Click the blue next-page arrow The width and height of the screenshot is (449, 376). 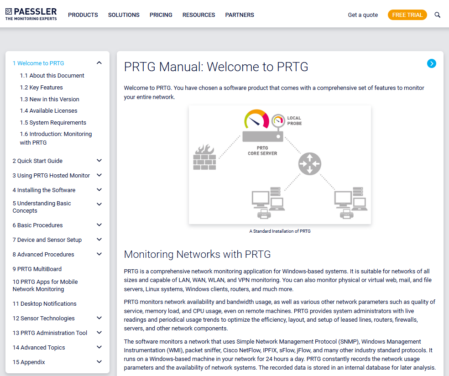click(432, 63)
